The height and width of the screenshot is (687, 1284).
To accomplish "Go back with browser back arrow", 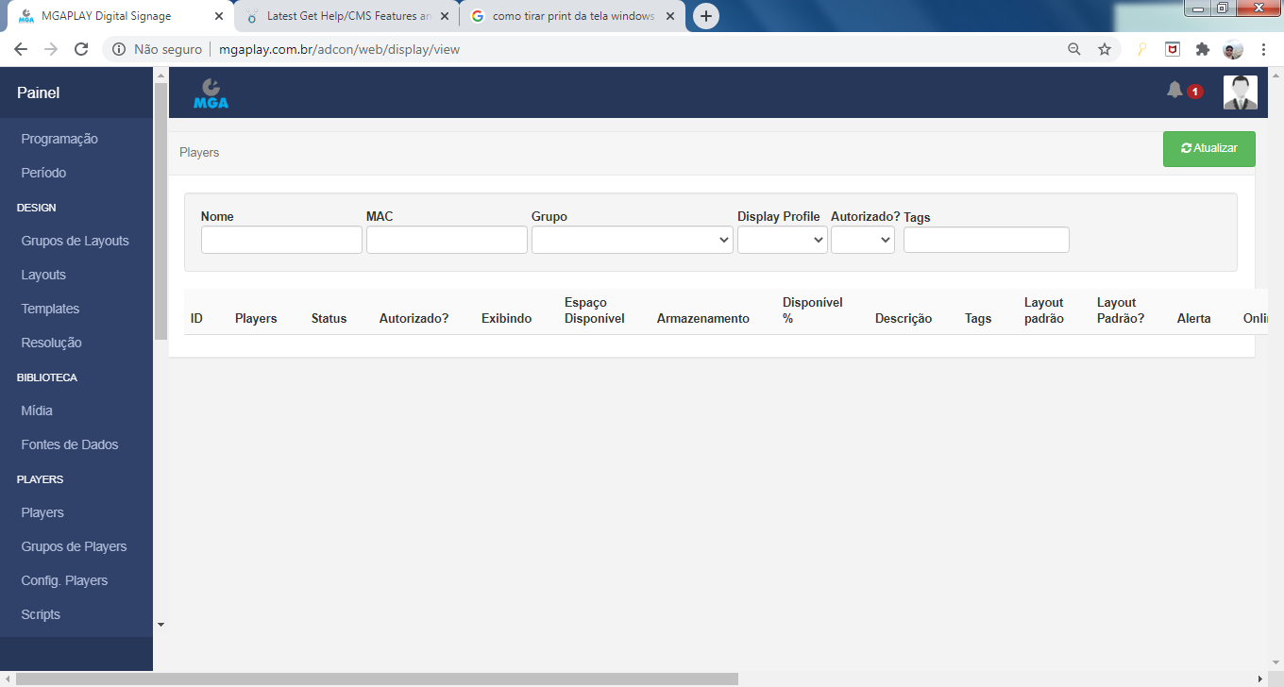I will pos(21,49).
